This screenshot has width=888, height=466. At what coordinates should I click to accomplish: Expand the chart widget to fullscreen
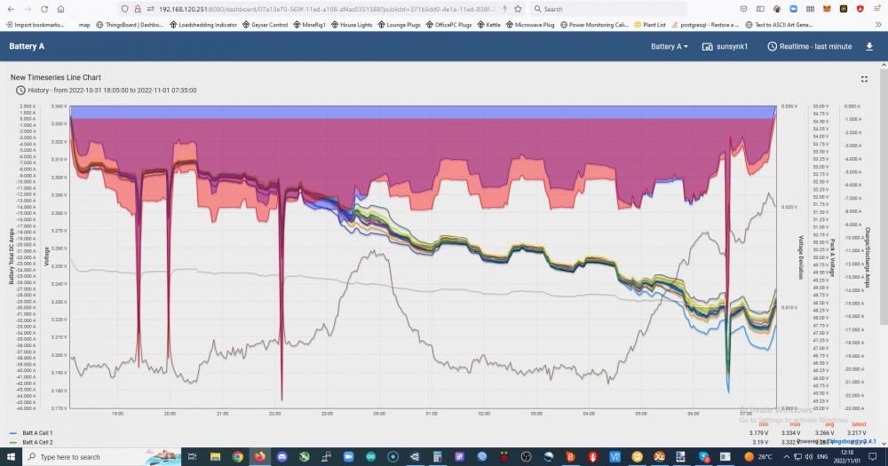coord(864,79)
